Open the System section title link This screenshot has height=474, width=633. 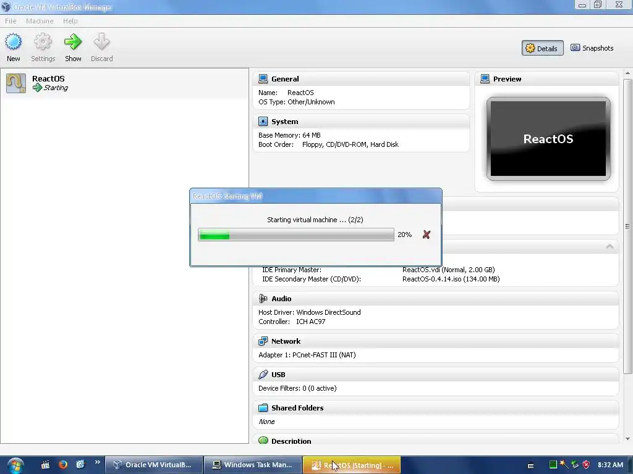tap(284, 122)
